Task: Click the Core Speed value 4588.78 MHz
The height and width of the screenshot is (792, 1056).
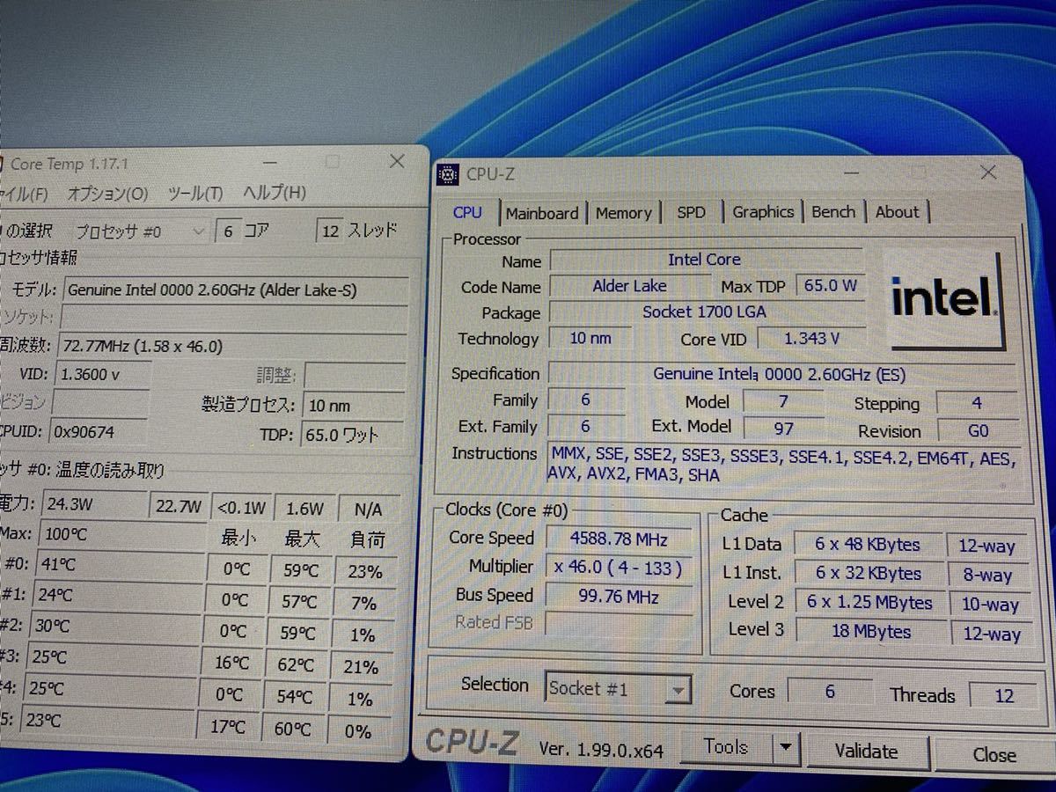Action: pos(618,539)
